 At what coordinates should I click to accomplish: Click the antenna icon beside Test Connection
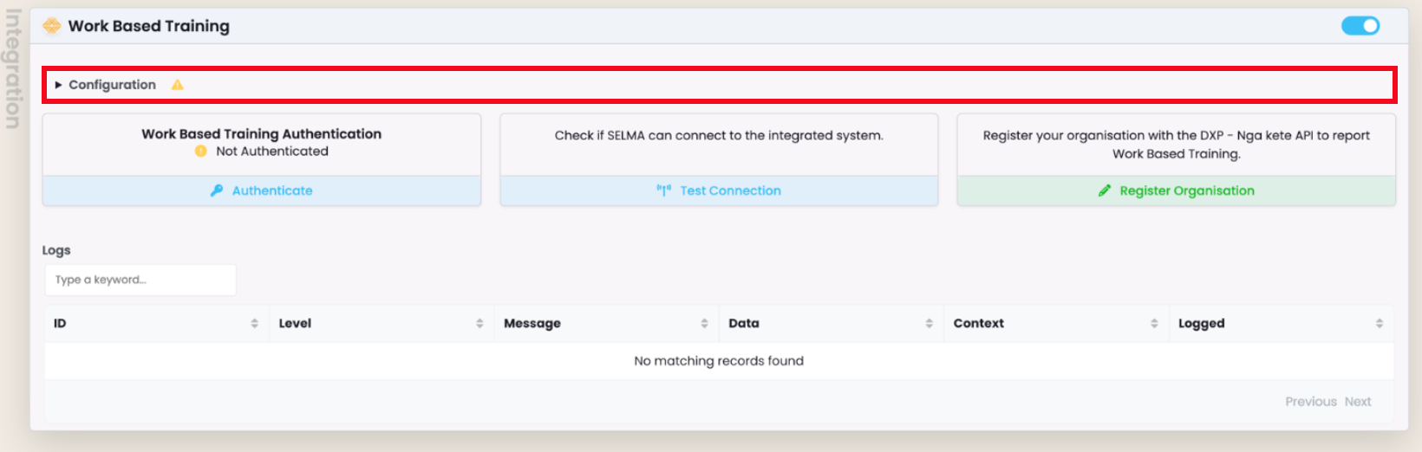pyautogui.click(x=664, y=190)
